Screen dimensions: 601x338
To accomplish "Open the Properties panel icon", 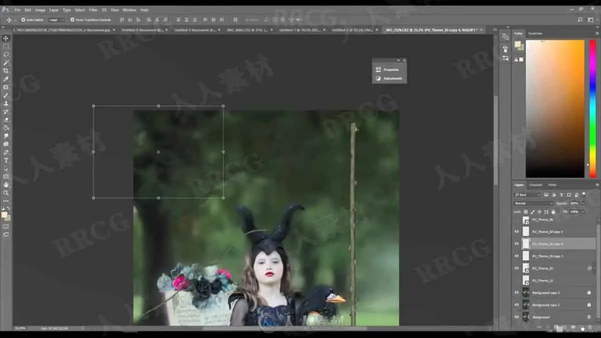I will 378,70.
